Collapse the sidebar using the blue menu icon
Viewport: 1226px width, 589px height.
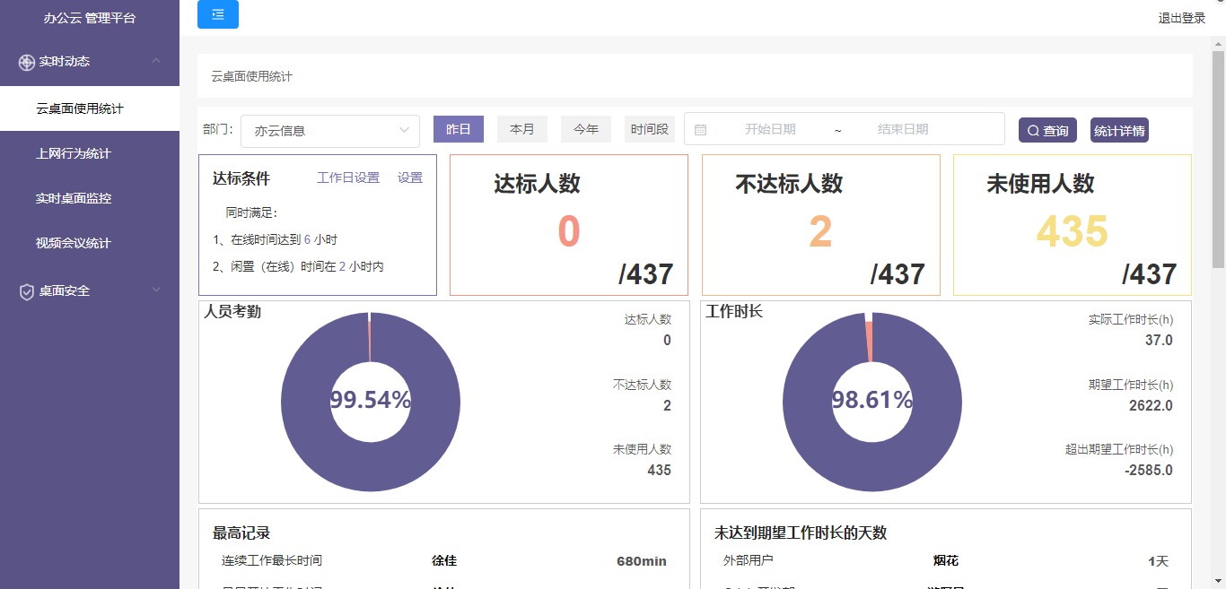(217, 14)
